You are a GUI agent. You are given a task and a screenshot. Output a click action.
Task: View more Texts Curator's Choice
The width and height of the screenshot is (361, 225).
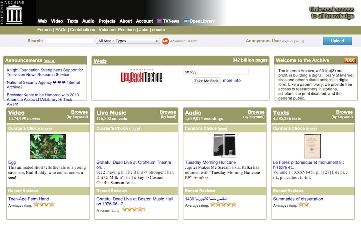311,129
